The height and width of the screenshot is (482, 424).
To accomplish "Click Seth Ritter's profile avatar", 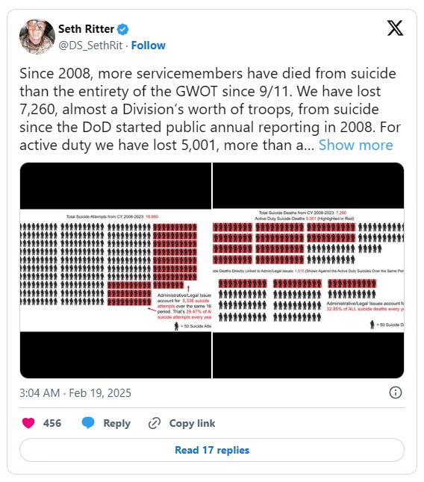I will (x=37, y=37).
